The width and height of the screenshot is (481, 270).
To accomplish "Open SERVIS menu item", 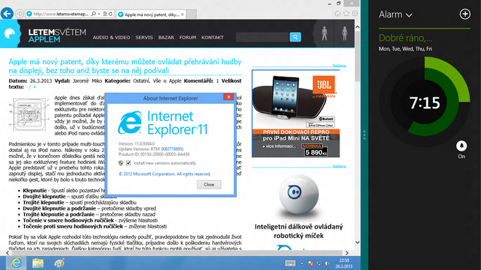I will tap(144, 37).
